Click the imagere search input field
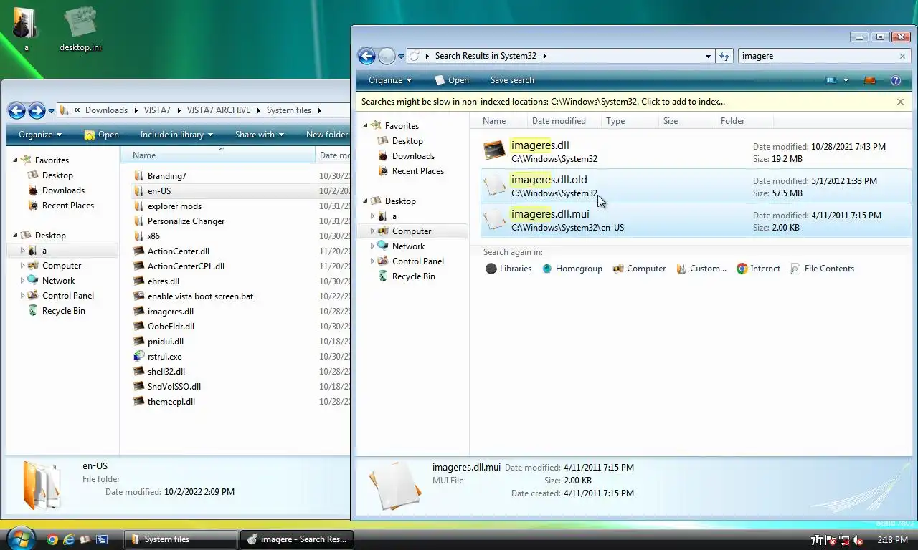918x550 pixels. tap(818, 56)
